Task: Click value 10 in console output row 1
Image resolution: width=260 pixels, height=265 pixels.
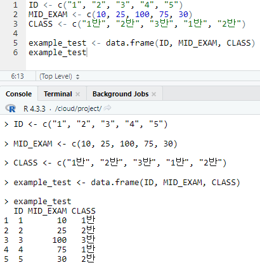Action: click(62, 221)
